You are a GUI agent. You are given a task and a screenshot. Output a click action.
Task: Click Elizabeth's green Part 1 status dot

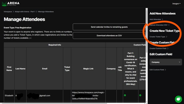[x=125, y=95]
